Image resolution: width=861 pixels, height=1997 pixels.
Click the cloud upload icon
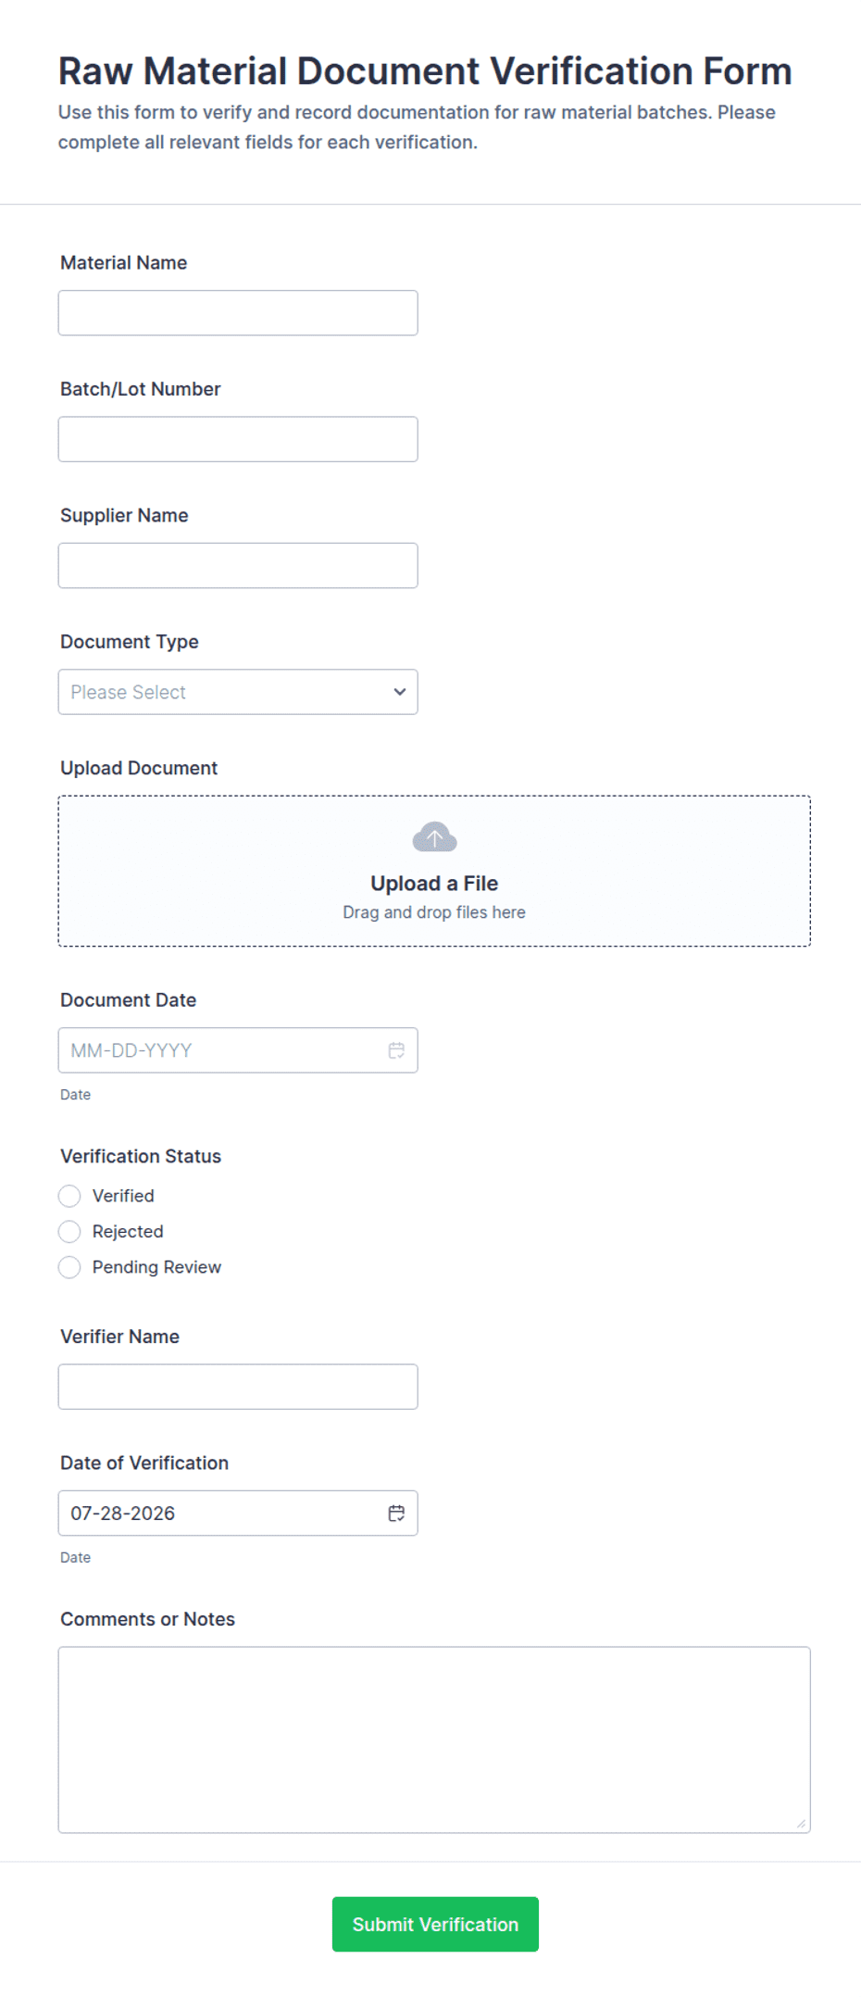pyautogui.click(x=434, y=836)
